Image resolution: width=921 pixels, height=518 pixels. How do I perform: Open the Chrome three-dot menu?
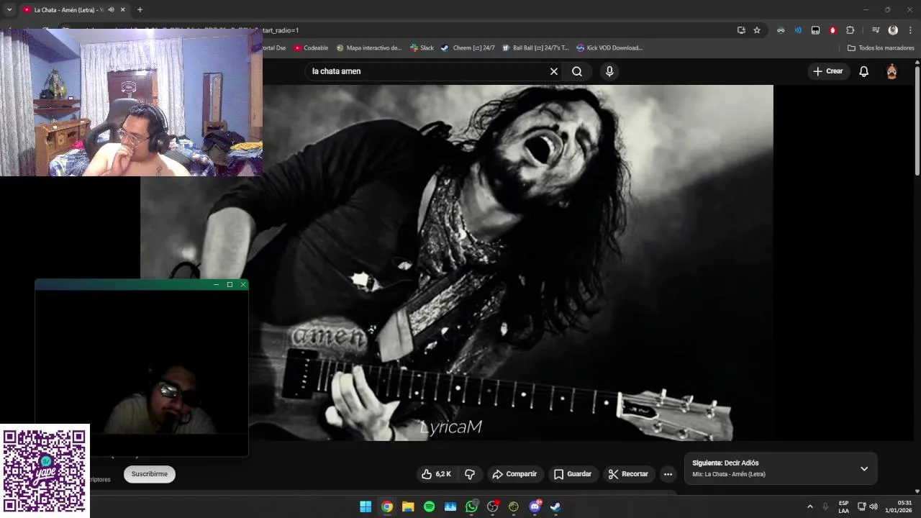[x=910, y=30]
